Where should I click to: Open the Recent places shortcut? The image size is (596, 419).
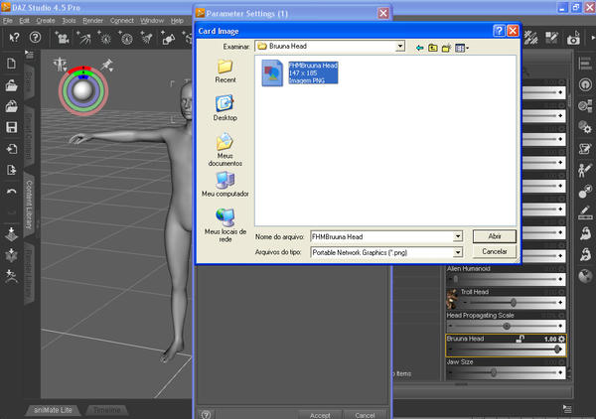point(225,71)
